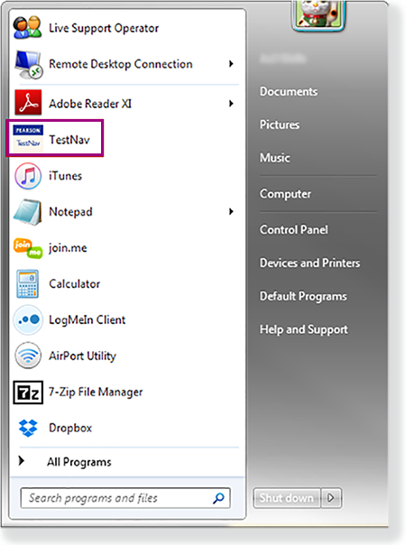The width and height of the screenshot is (406, 545).
Task: Open Devices and Printers
Action: point(309,263)
